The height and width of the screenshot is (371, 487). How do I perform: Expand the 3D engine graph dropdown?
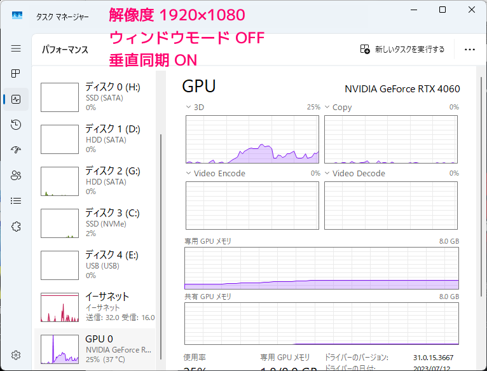[x=188, y=107]
